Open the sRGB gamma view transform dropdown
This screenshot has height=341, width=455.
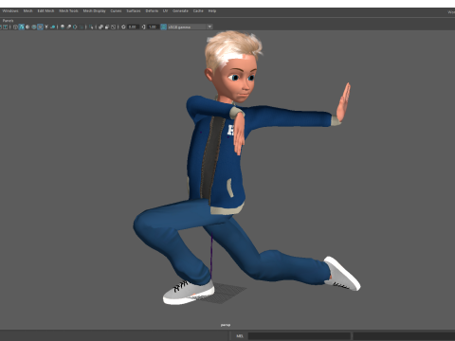(x=190, y=27)
